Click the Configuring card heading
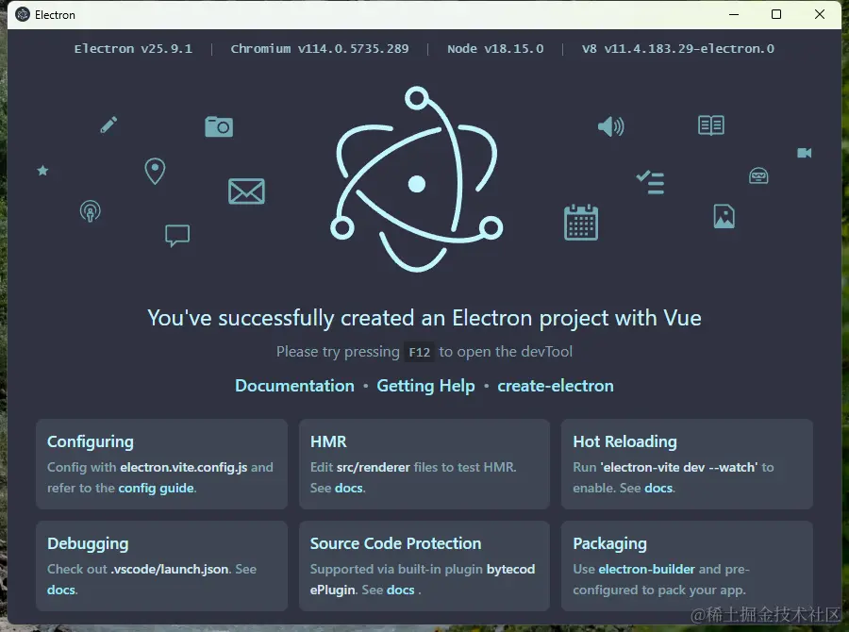 [91, 441]
